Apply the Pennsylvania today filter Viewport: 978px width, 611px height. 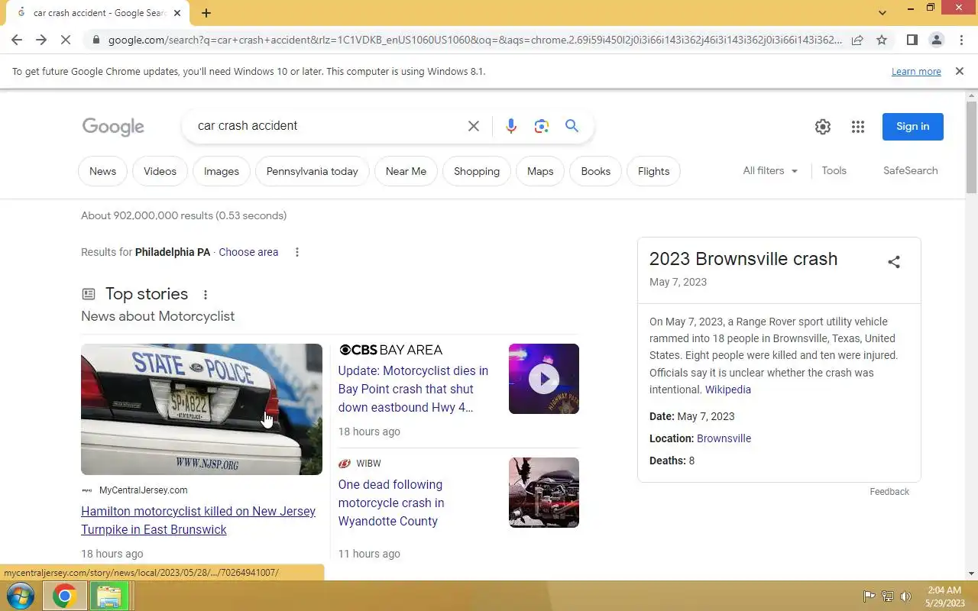(x=312, y=171)
